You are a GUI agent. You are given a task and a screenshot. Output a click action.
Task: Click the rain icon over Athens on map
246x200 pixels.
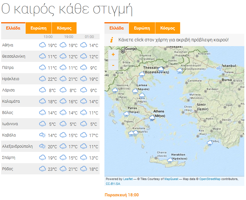(x=152, y=118)
